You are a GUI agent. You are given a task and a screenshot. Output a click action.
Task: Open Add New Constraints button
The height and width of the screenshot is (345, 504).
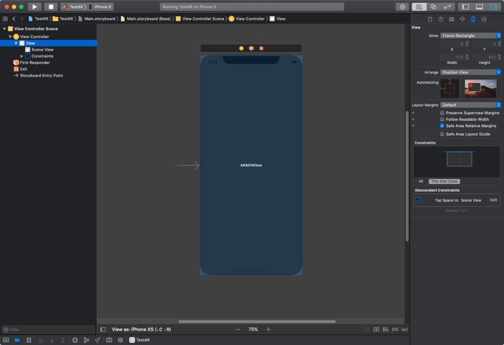[x=395, y=330]
